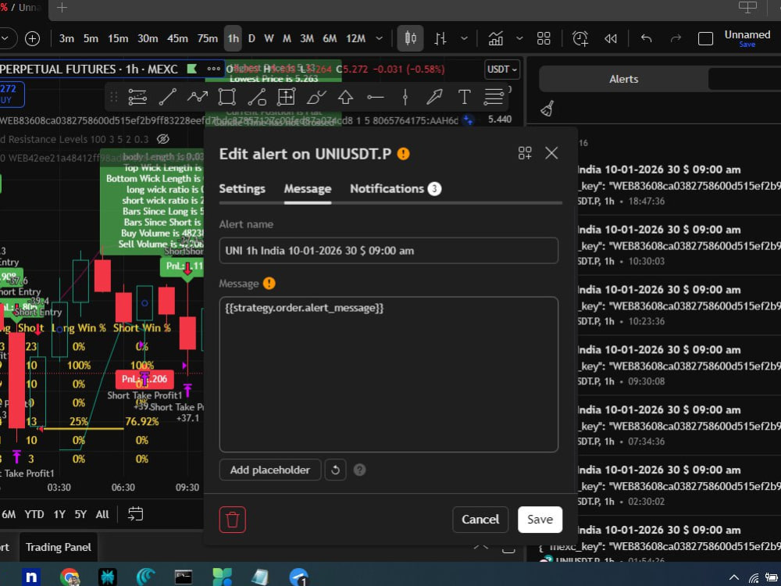781x586 pixels.
Task: Select the arrow drawing tool
Action: click(434, 97)
